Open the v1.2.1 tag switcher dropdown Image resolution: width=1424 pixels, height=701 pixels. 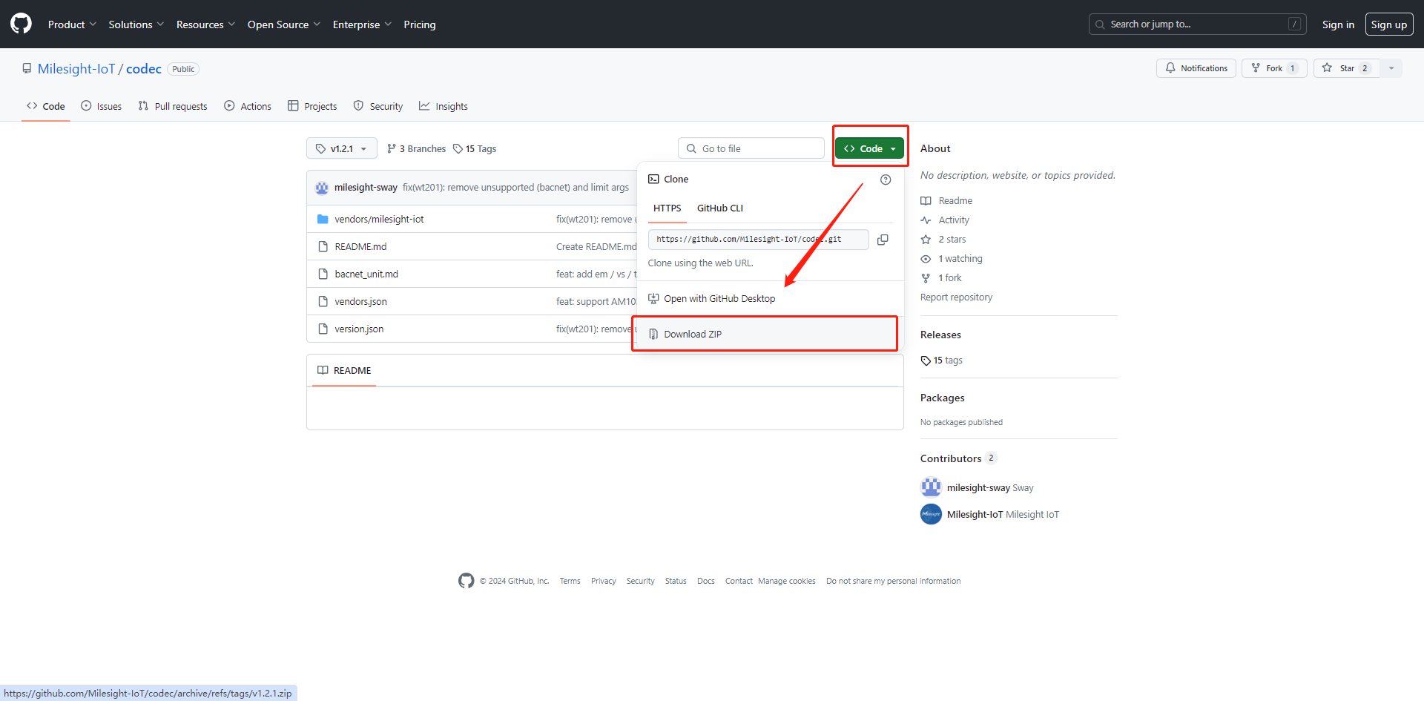coord(342,148)
